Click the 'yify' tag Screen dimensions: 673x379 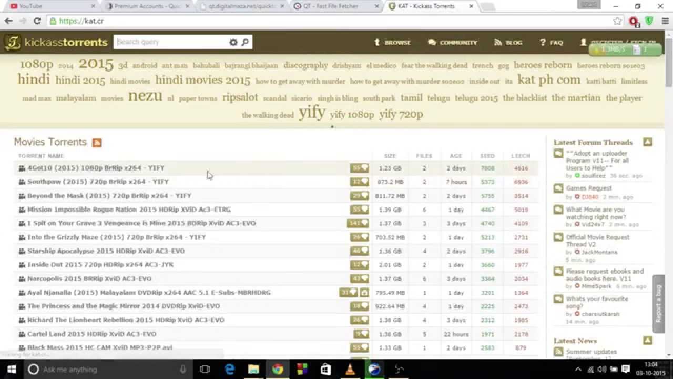(x=312, y=113)
